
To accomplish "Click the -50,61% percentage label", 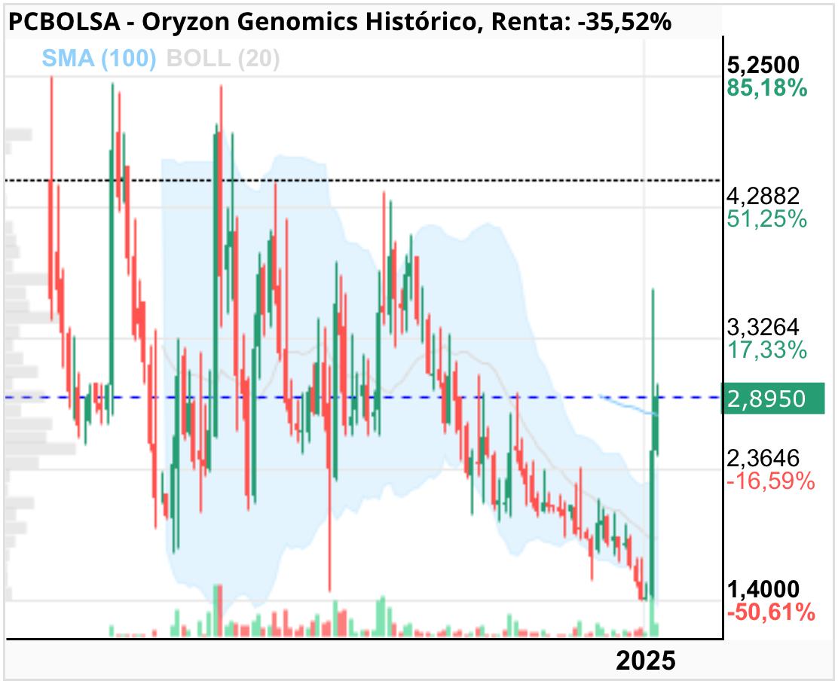I will coord(771,612).
